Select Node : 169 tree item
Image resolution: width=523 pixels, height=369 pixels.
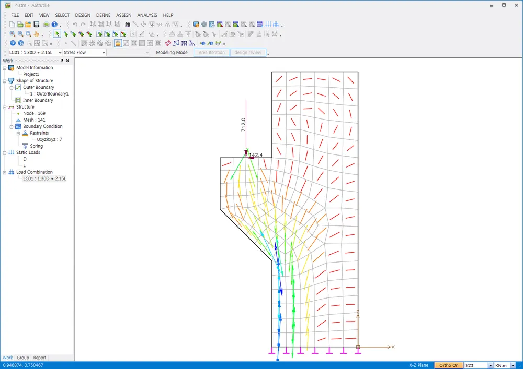point(34,113)
